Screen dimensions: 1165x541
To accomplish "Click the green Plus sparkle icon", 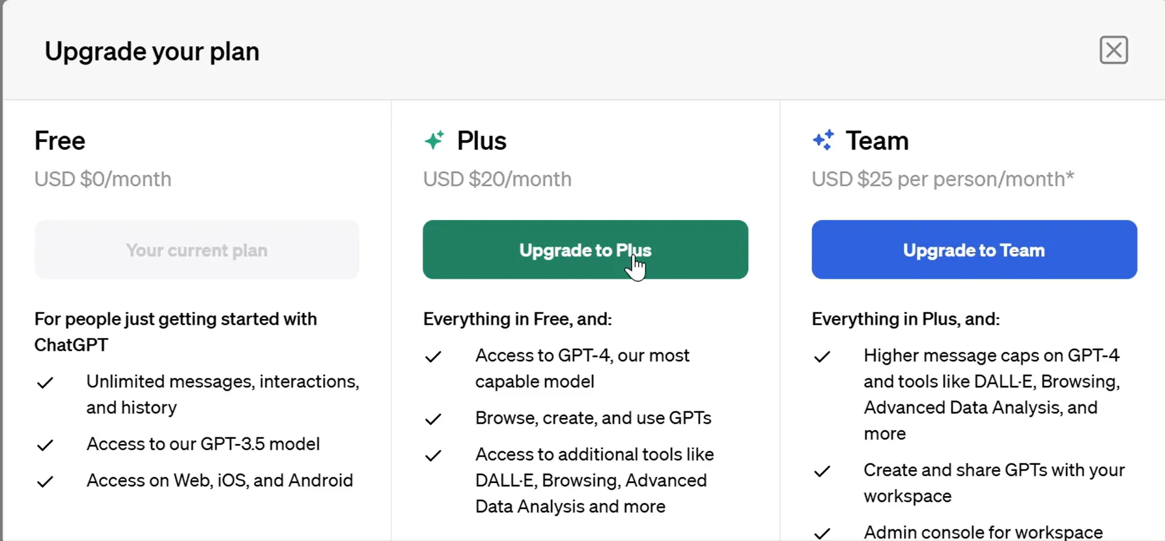I will click(x=434, y=140).
